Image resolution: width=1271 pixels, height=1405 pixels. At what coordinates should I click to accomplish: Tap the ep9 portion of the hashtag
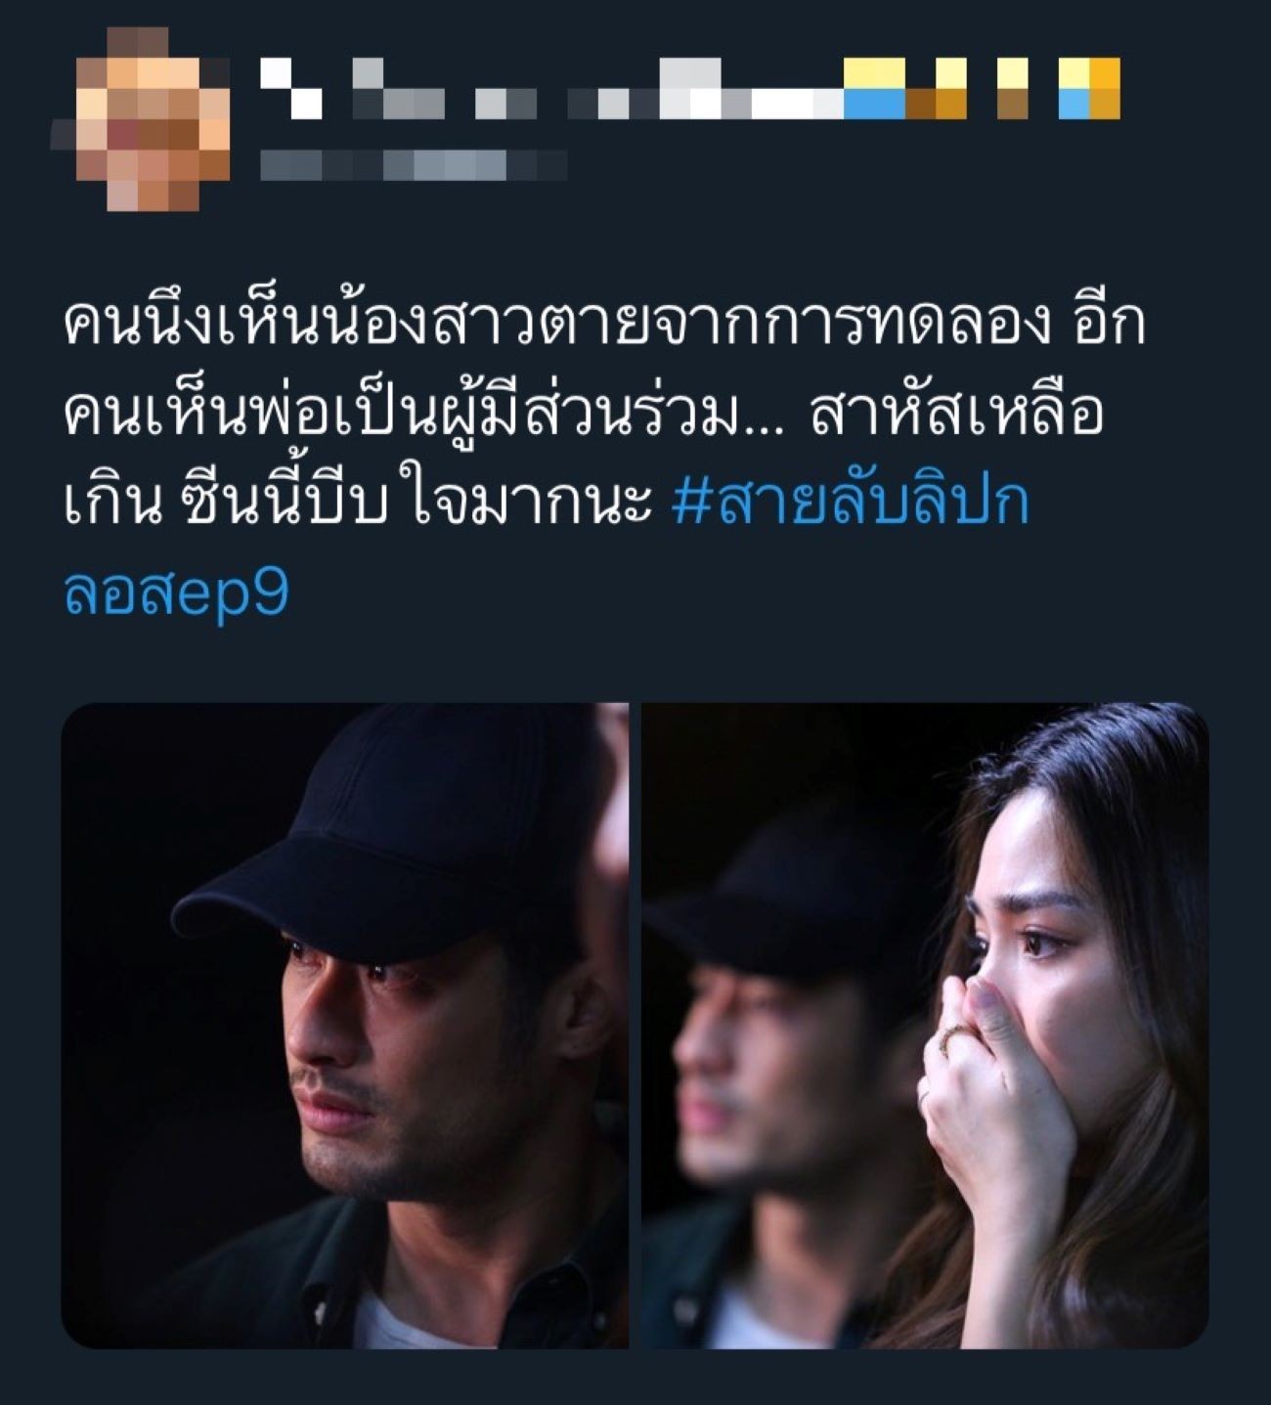point(235,593)
